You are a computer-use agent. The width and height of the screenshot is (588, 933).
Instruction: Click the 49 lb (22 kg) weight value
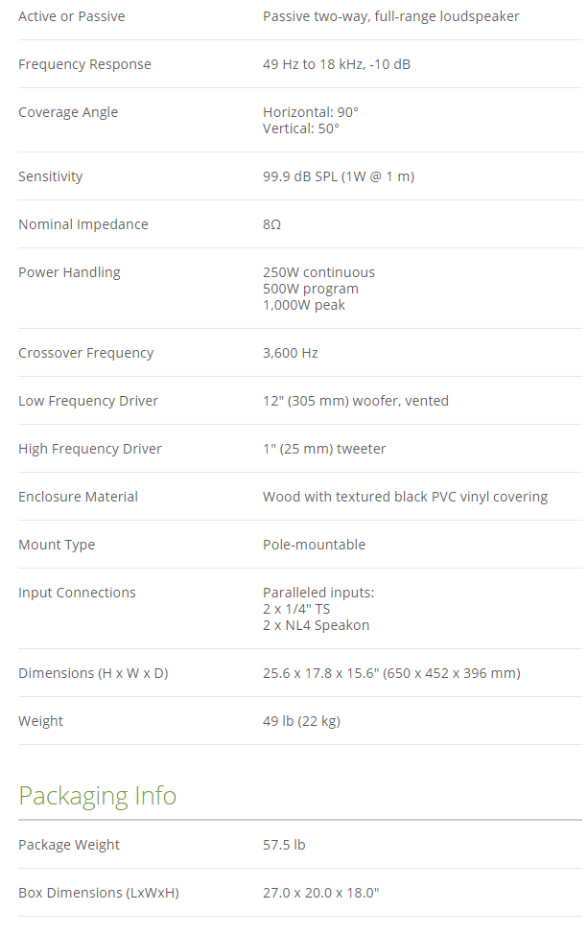(x=301, y=721)
